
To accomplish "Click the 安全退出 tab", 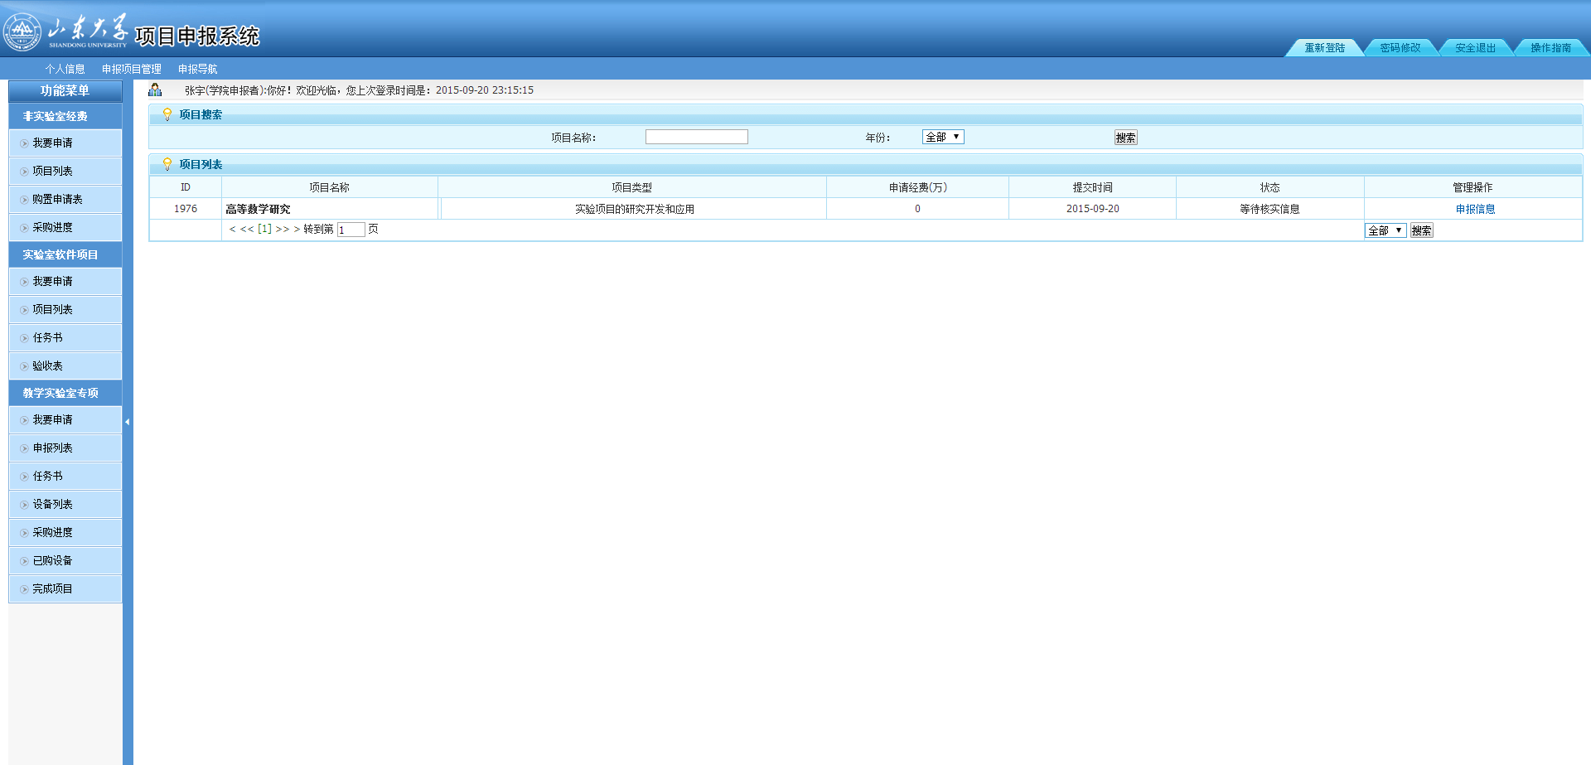I will [x=1475, y=47].
